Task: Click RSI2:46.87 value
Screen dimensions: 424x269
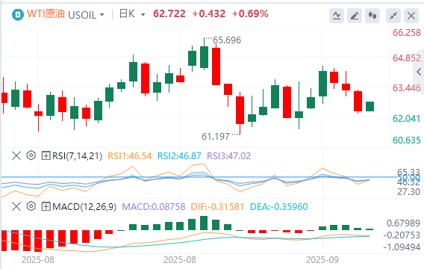Action: pos(179,156)
